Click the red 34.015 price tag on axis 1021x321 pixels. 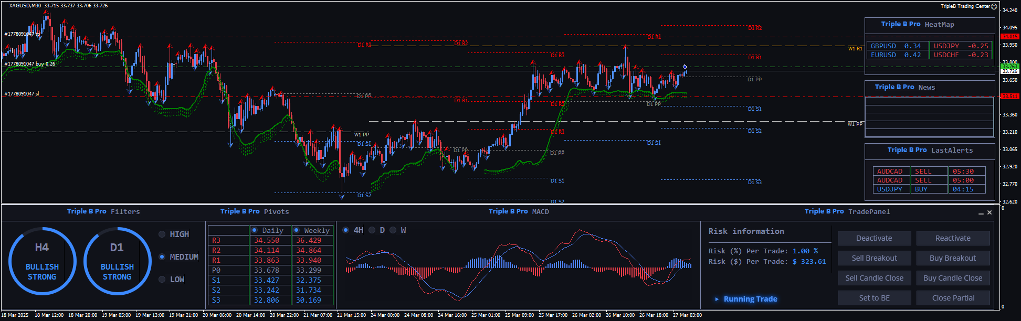tap(1009, 37)
